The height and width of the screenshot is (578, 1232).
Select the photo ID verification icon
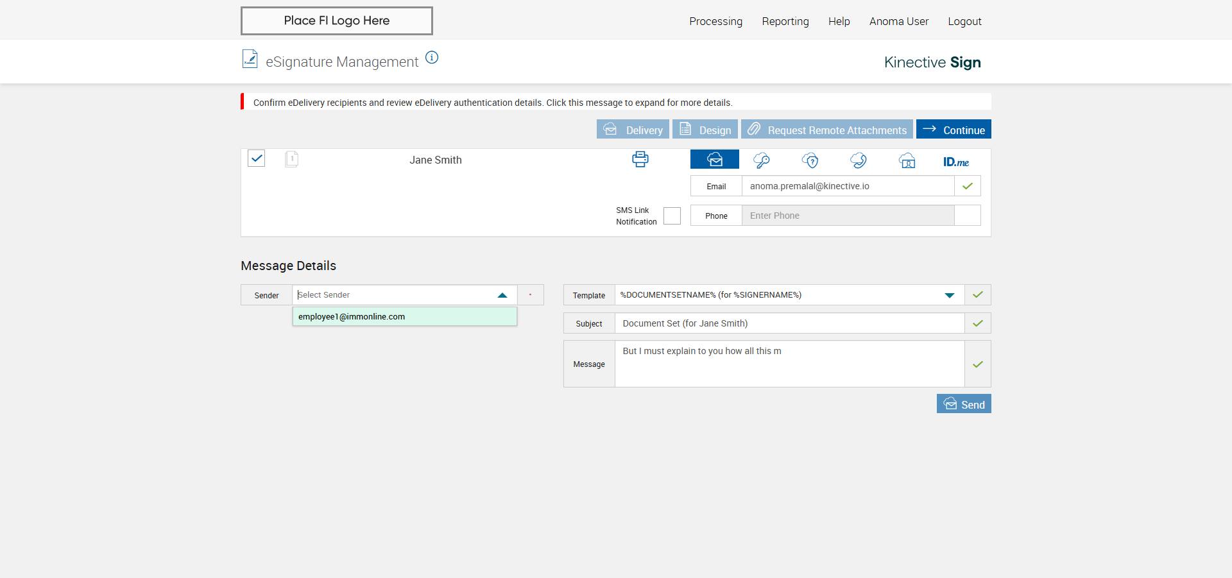[x=907, y=160]
